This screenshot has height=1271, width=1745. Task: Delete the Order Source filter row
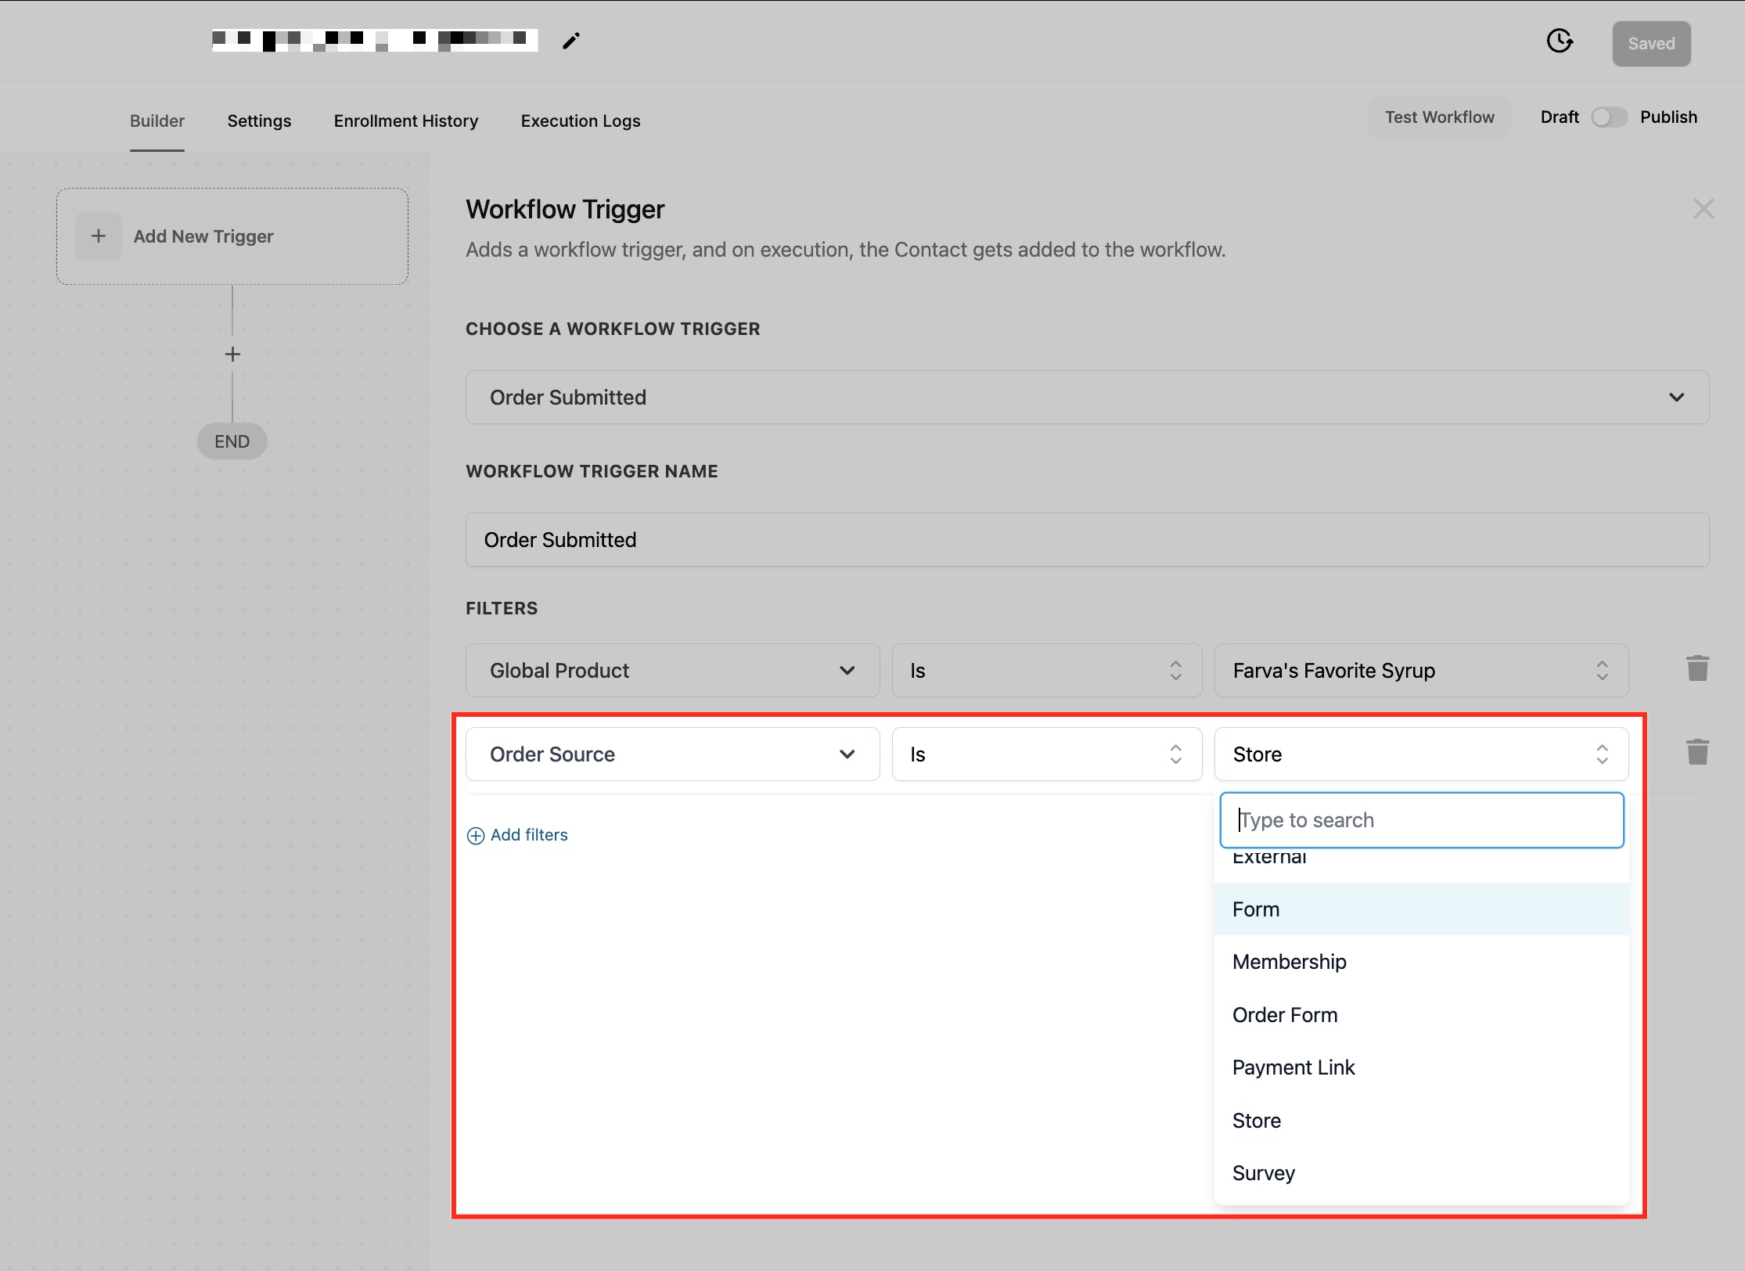tap(1696, 753)
